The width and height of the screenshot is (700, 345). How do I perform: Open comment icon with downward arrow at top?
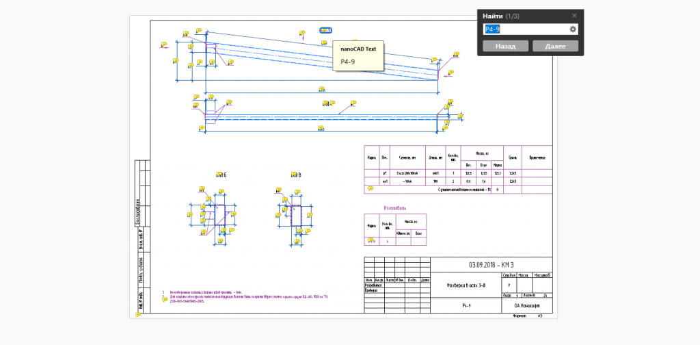point(301,33)
